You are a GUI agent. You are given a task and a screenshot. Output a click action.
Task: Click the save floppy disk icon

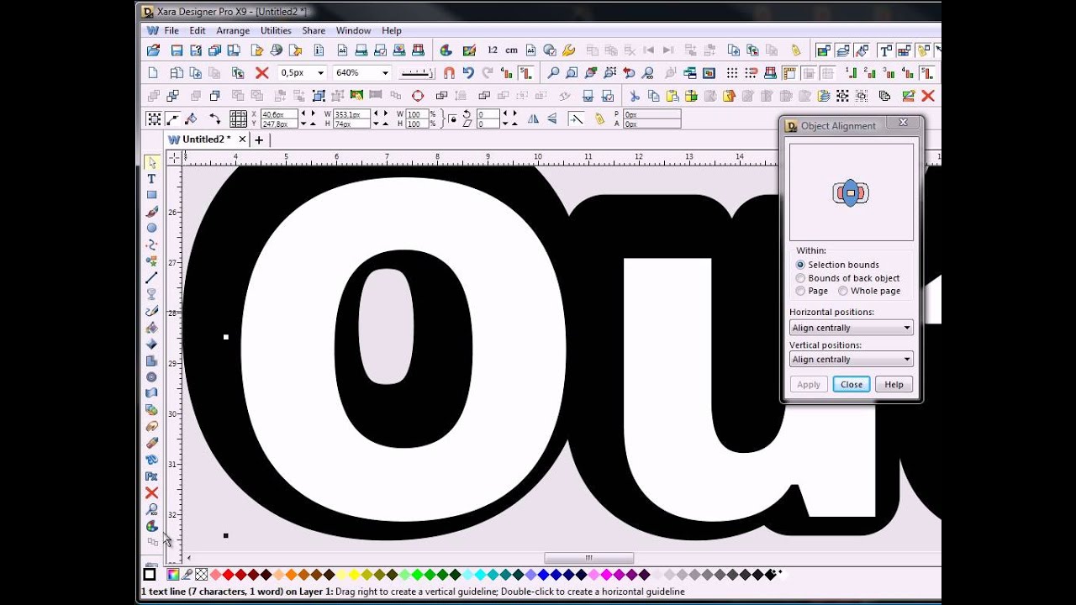[177, 50]
